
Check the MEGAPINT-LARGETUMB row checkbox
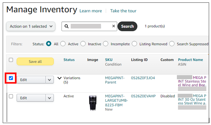coord(11,96)
